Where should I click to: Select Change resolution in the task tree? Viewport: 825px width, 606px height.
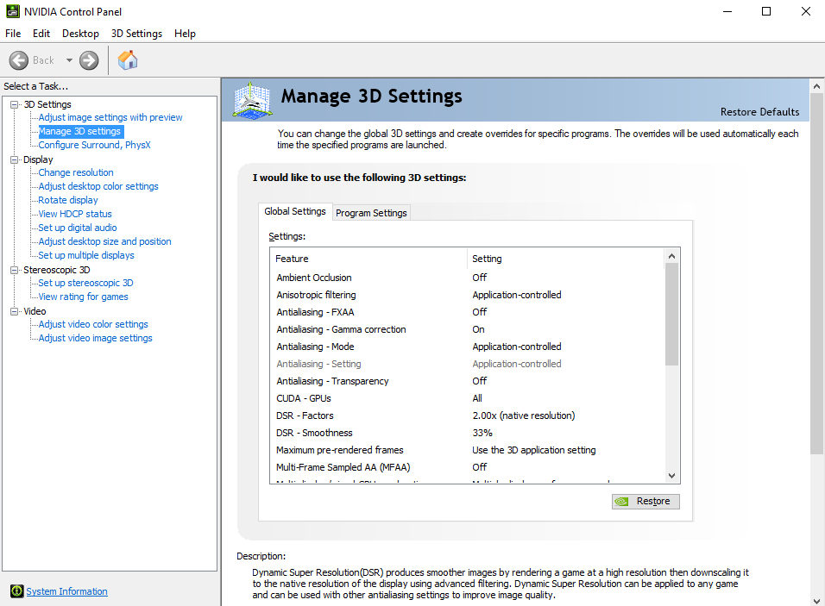pos(76,172)
